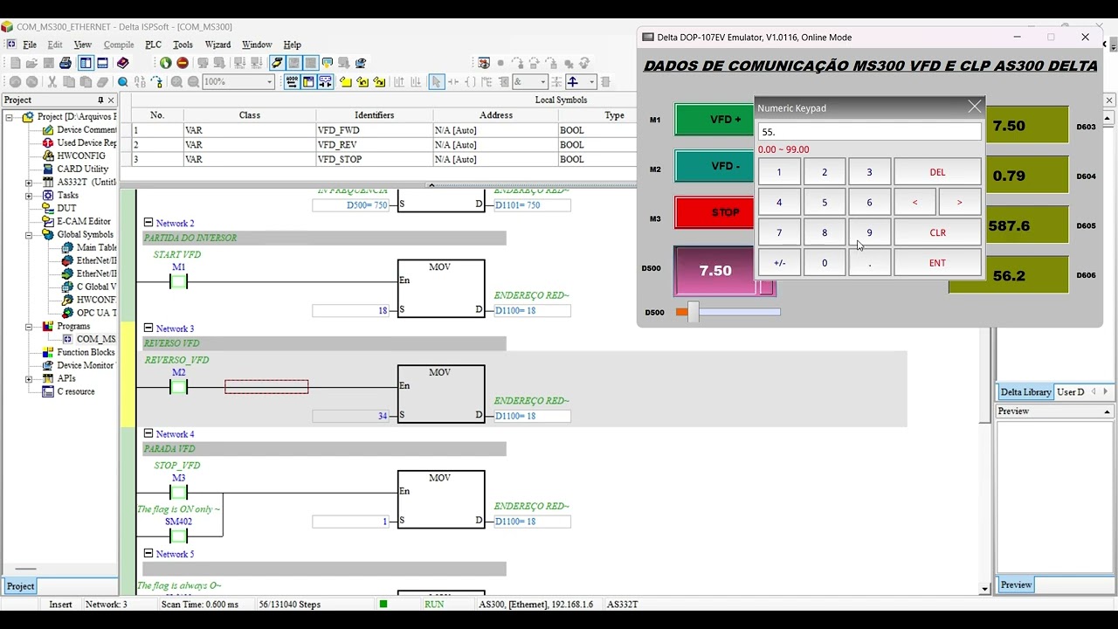The height and width of the screenshot is (629, 1118).
Task: Open C resource in project tree
Action: 75,391
